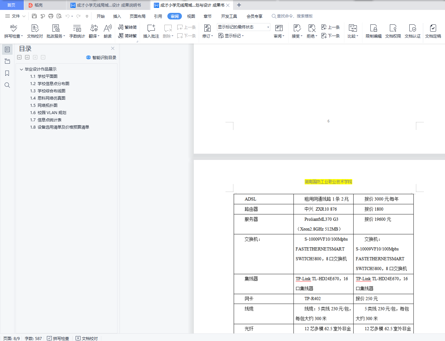This screenshot has height=341, width=445.
Task: Click the print icon in the quick access bar
Action: [x=51, y=16]
